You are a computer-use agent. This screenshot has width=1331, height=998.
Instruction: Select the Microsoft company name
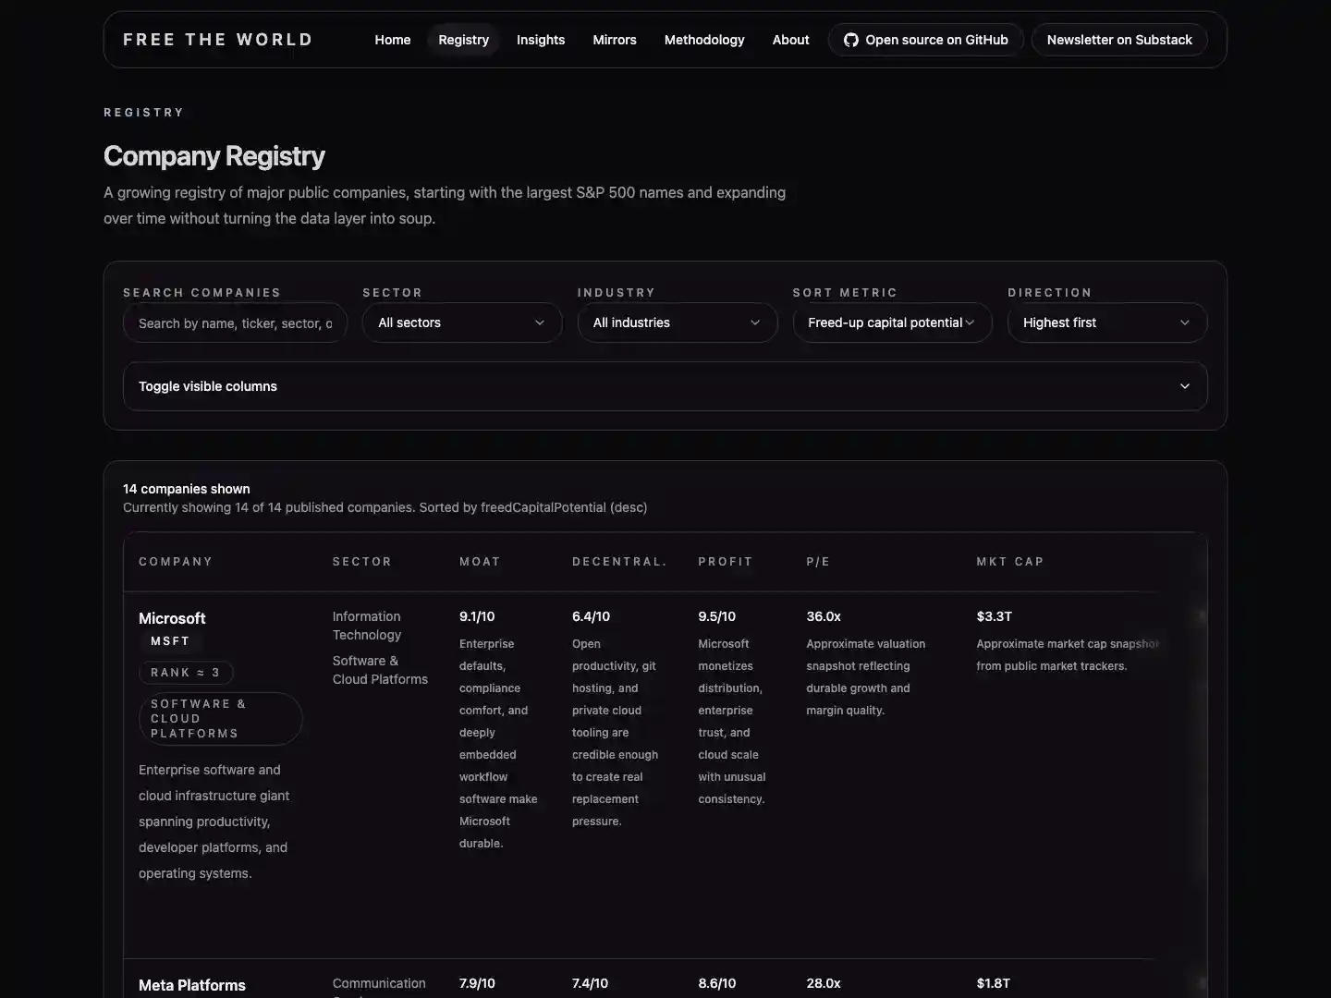[172, 618]
